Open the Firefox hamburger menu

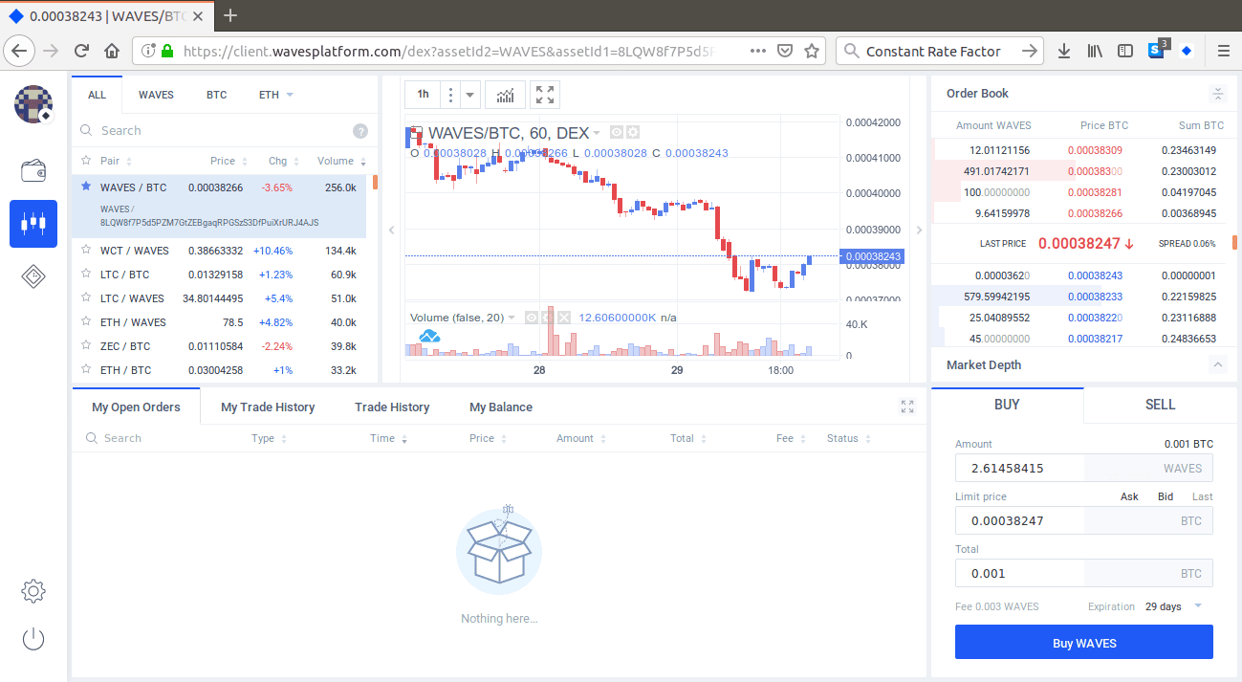pyautogui.click(x=1223, y=51)
